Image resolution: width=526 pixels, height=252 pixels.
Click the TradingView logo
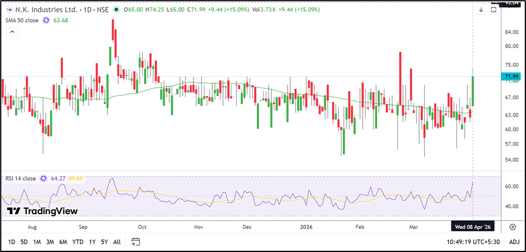42,211
